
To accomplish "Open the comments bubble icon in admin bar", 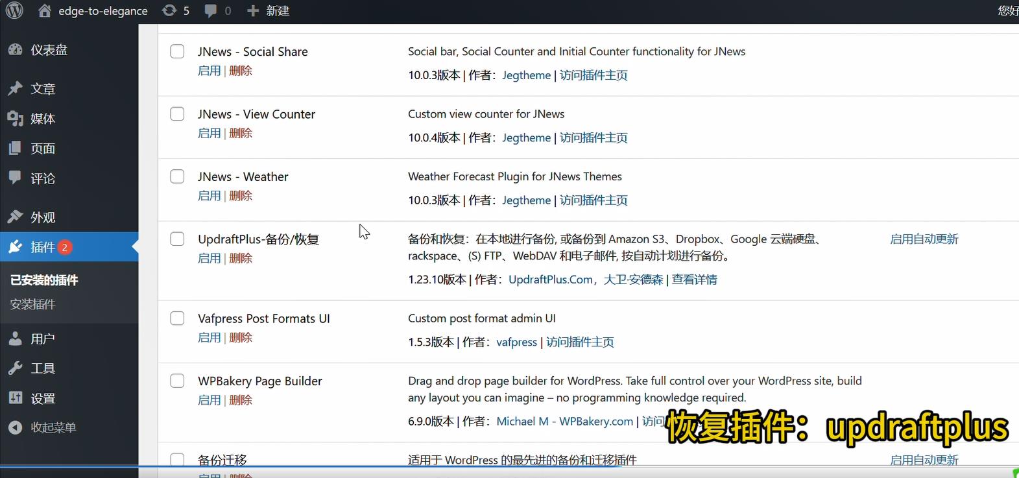I will pos(211,11).
